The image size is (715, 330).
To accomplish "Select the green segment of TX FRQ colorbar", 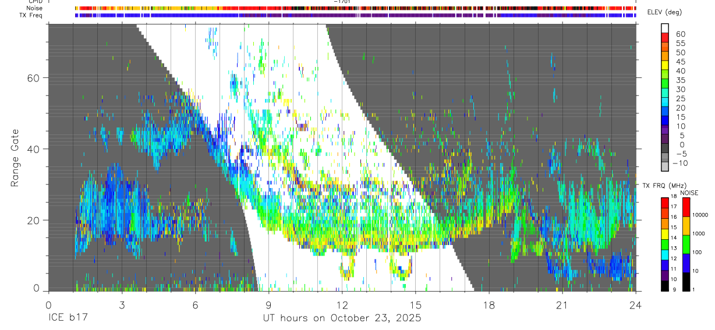I will coord(665,244).
